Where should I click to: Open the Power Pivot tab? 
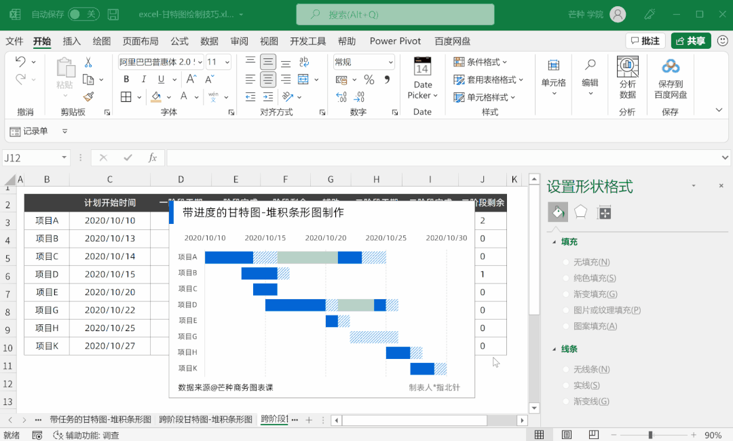click(x=395, y=41)
